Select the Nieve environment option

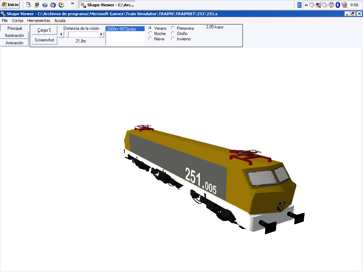pos(150,39)
